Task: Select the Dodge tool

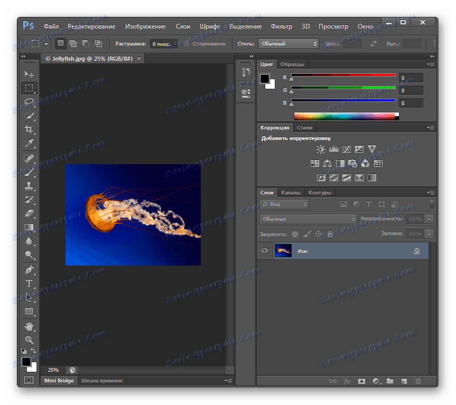Action: coord(29,255)
